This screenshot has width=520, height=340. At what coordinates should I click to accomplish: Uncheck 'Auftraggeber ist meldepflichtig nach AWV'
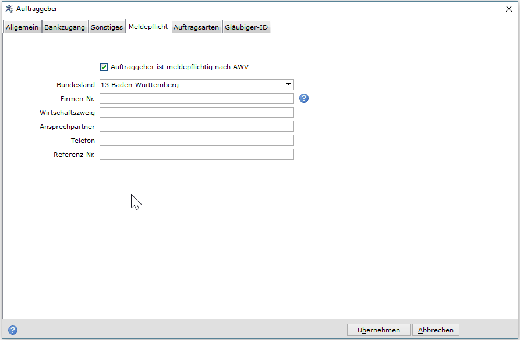point(104,67)
